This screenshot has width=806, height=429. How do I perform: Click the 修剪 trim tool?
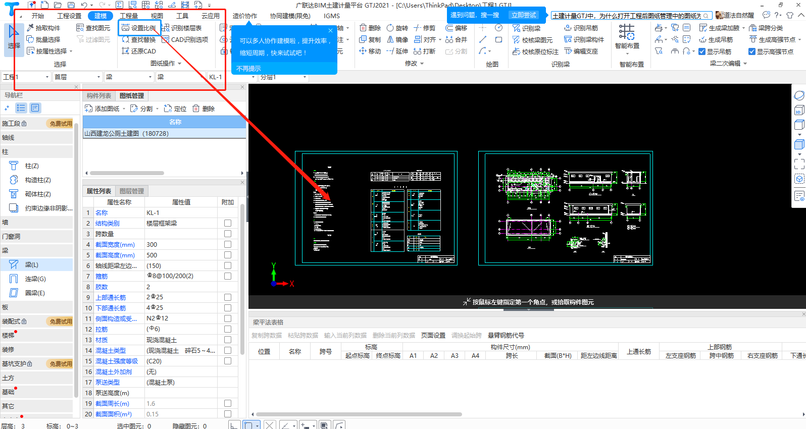(424, 28)
